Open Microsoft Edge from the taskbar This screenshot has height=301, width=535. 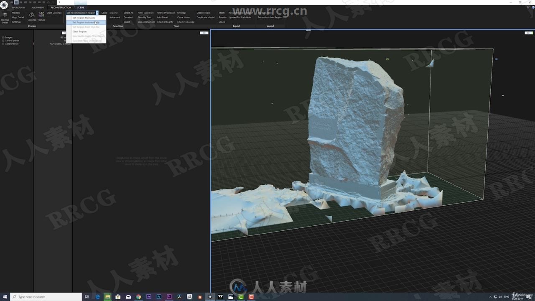point(98,297)
